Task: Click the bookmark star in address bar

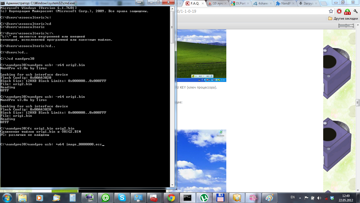Action: [x=331, y=11]
